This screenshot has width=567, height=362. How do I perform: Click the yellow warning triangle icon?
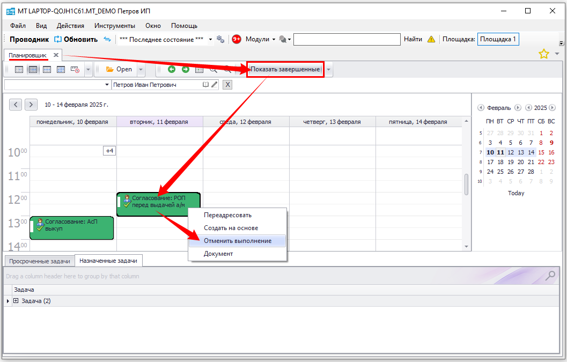431,39
